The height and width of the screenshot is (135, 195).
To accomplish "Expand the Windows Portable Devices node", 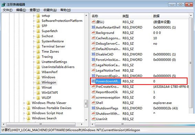I will [24, 108].
